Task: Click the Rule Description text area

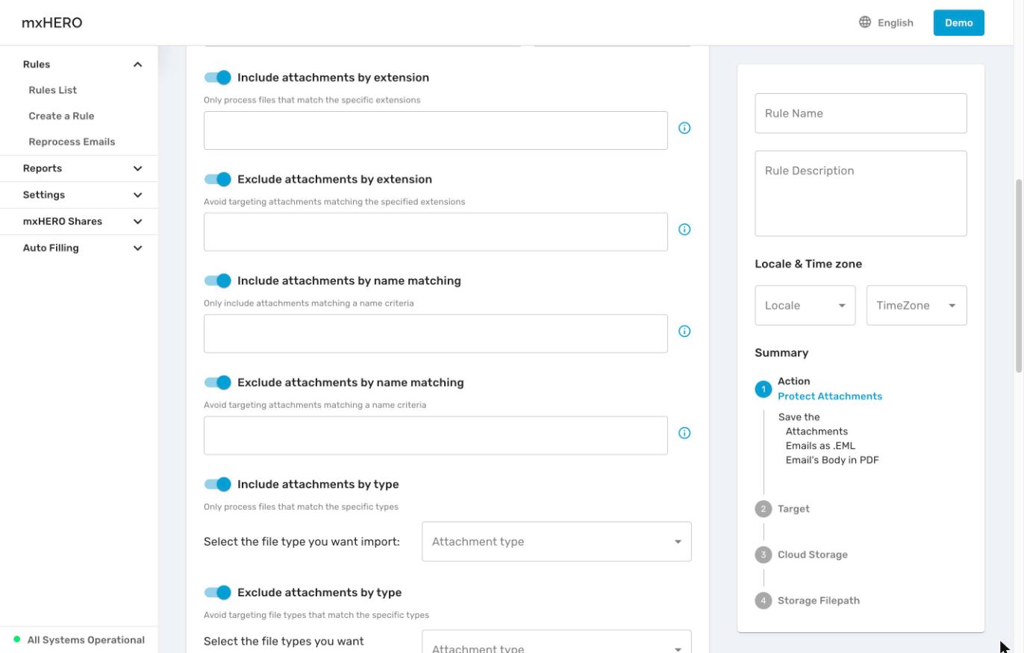Action: click(861, 194)
